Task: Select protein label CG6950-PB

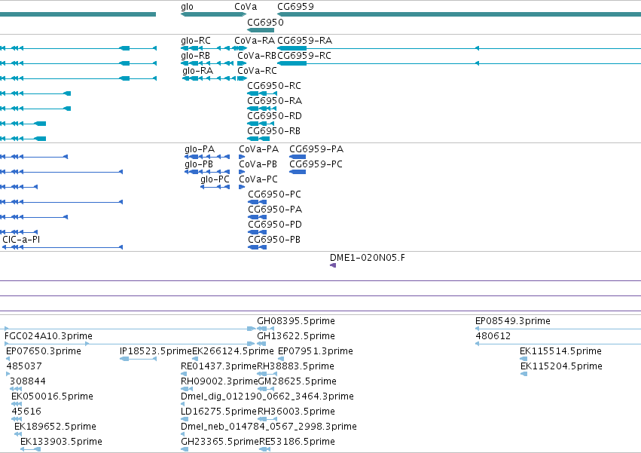Action: 274,240
